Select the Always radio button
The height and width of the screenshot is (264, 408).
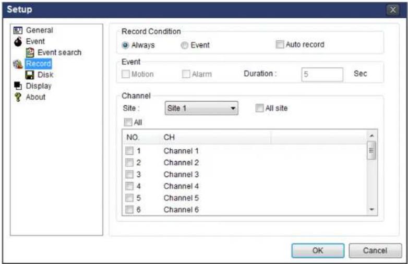[125, 45]
